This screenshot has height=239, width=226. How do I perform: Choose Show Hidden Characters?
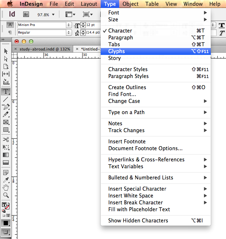156,220
